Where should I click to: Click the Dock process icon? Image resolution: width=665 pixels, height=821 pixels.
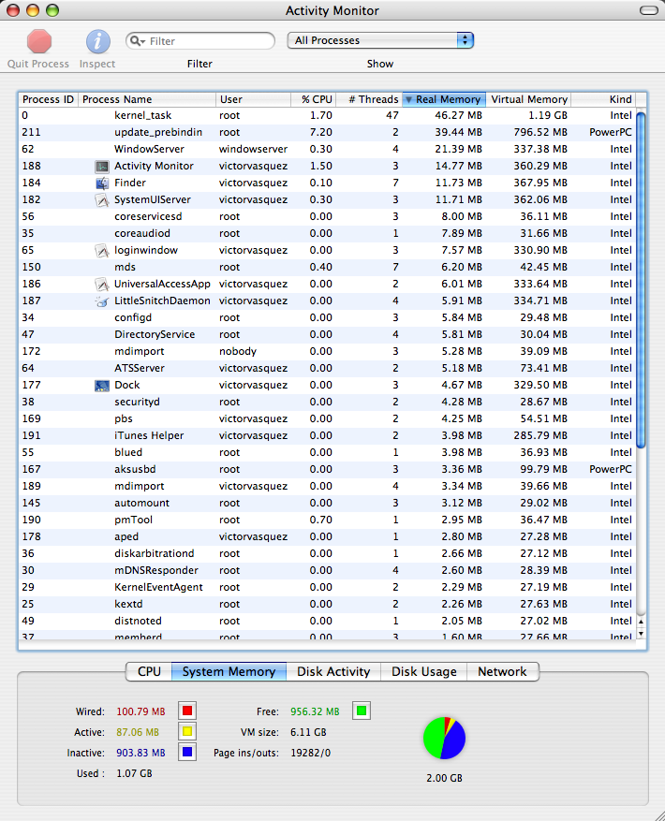coord(102,386)
